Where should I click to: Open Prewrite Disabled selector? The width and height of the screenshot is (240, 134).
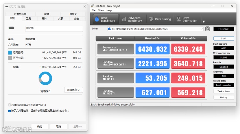click(224, 67)
